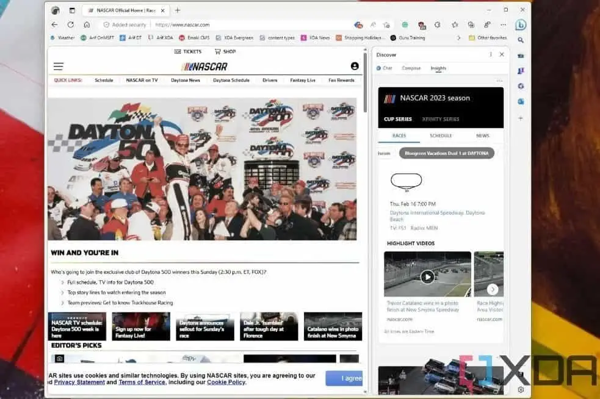600x399 pixels.
Task: Refresh the NASCAR page
Action: (x=70, y=25)
